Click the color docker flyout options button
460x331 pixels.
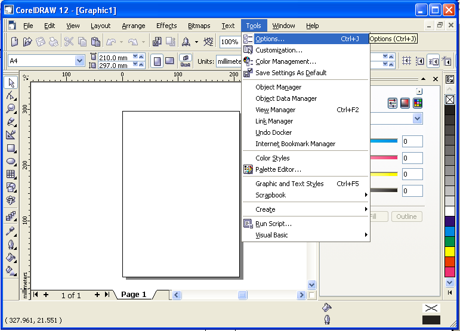pos(419,91)
